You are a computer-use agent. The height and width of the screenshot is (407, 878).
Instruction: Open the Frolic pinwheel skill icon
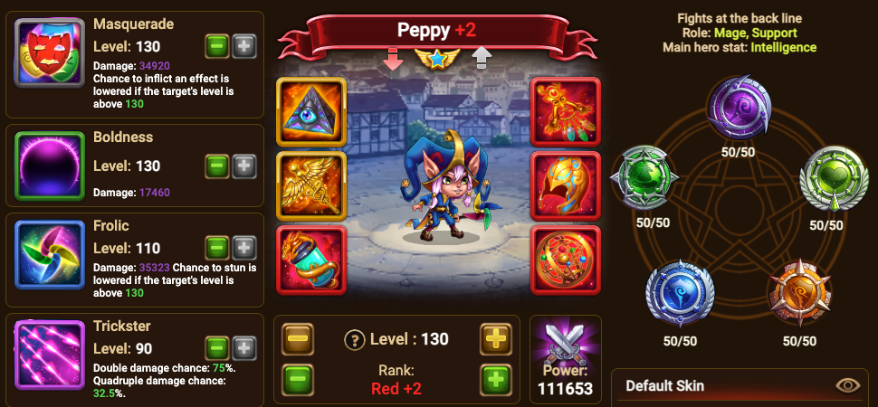(49, 254)
